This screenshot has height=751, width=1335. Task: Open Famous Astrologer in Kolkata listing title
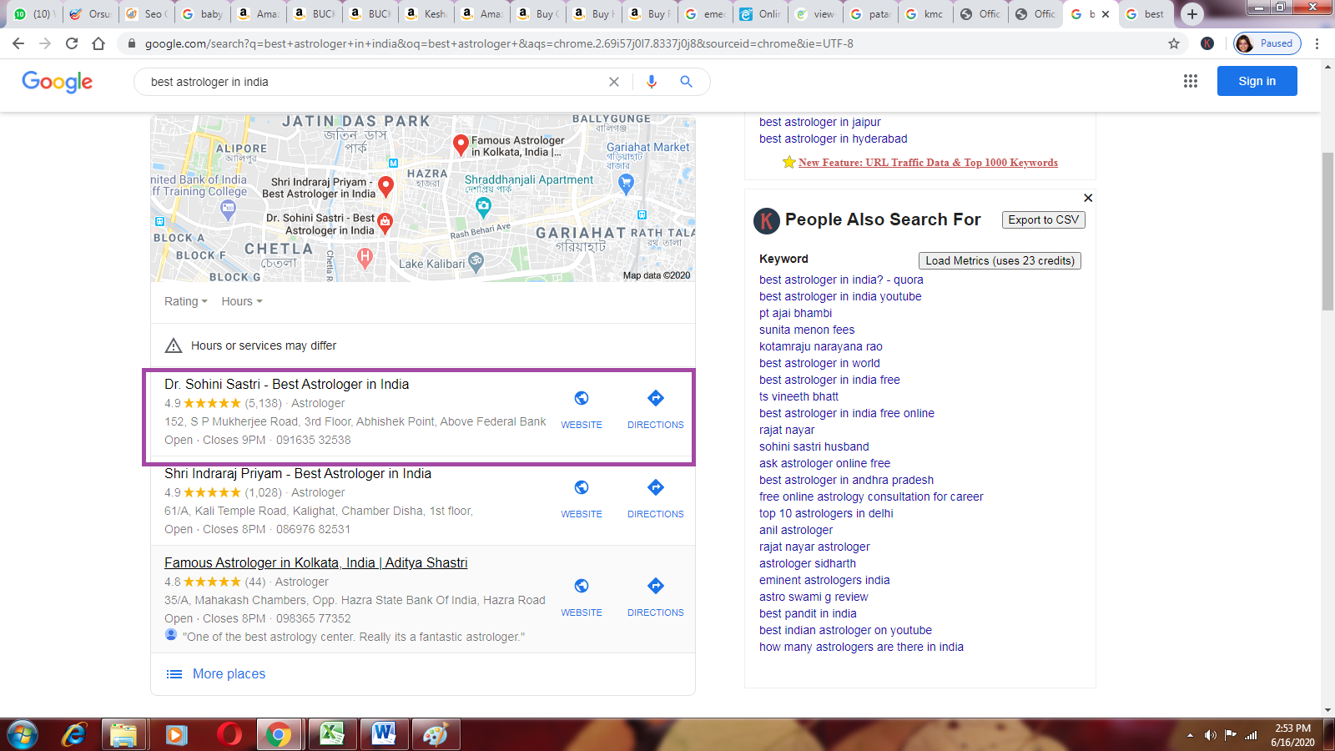315,562
